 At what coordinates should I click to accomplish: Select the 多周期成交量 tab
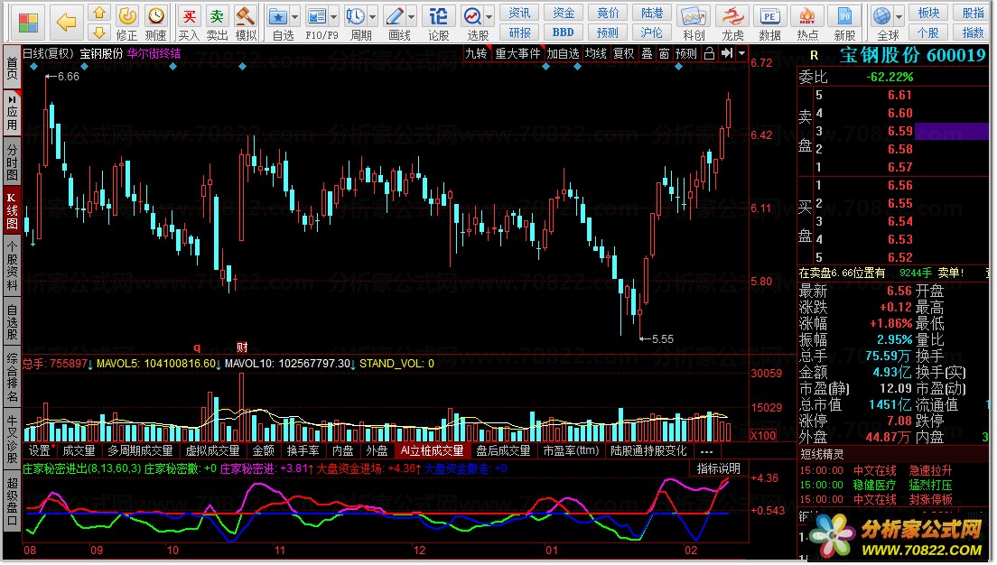coord(141,450)
